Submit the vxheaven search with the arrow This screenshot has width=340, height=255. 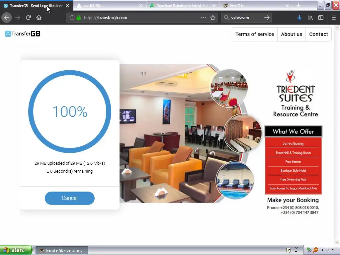[267, 18]
